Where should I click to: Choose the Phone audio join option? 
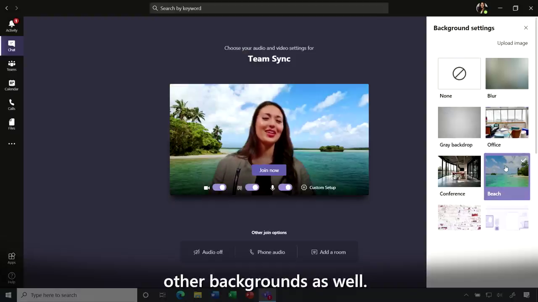pos(267,252)
